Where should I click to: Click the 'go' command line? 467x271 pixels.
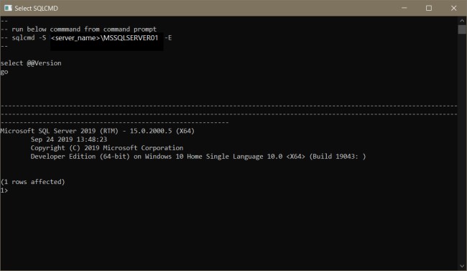4,72
